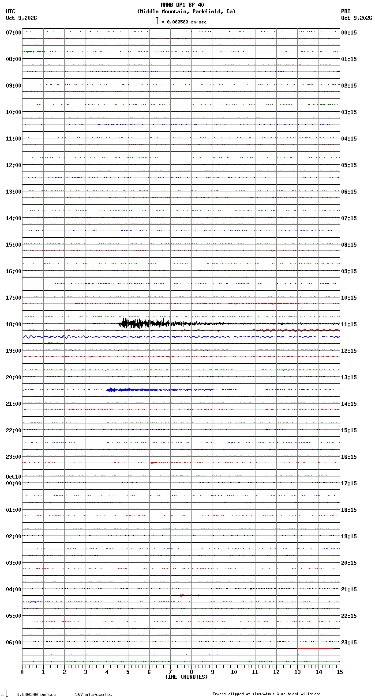Click the 'TIME (MINUTES)' axis label
The height and width of the screenshot is (700, 375).
tap(186, 677)
